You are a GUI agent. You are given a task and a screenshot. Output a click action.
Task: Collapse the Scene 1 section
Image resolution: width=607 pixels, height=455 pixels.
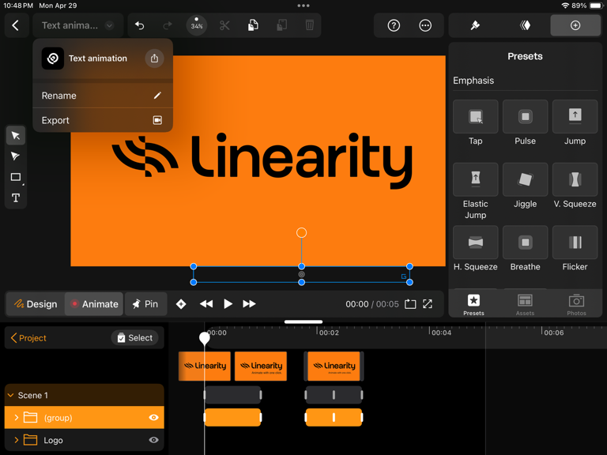click(x=11, y=395)
